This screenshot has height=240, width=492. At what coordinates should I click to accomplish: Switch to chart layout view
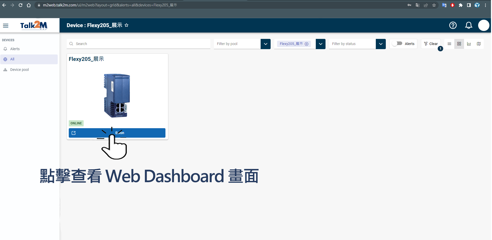[x=469, y=44]
